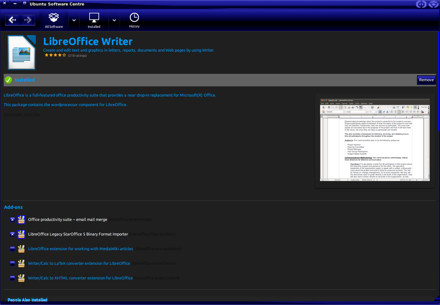Go back with the left arrow button
This screenshot has height=305, width=440.
[x=13, y=20]
